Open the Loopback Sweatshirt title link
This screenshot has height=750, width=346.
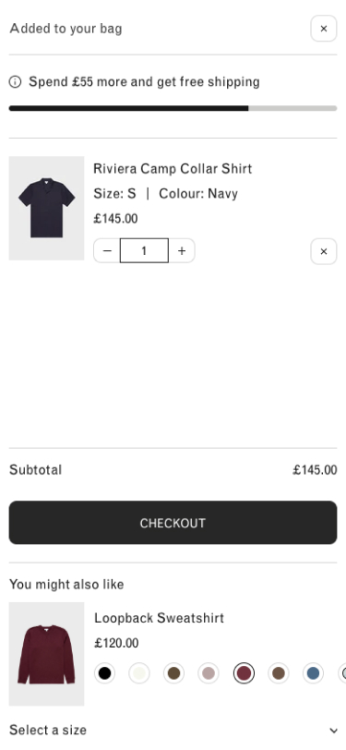coord(159,618)
